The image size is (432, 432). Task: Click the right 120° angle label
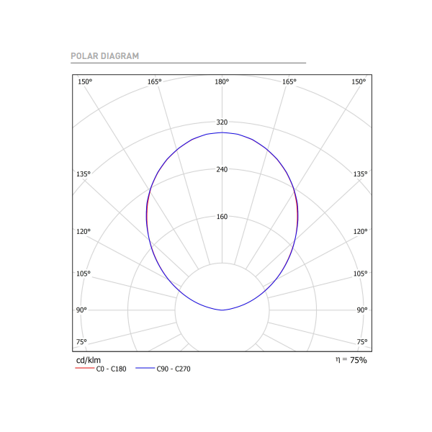coord(361,231)
